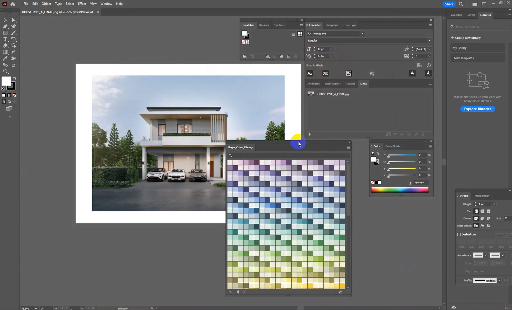Select the Direct Selection tool
This screenshot has height=310, width=512.
(13, 20)
